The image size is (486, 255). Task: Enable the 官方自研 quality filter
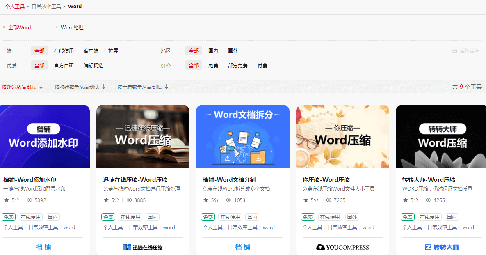tap(64, 65)
